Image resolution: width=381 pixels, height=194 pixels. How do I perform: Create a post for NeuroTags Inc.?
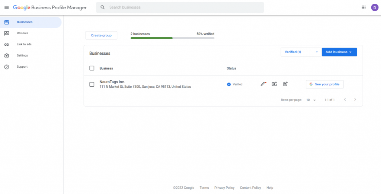point(285,84)
